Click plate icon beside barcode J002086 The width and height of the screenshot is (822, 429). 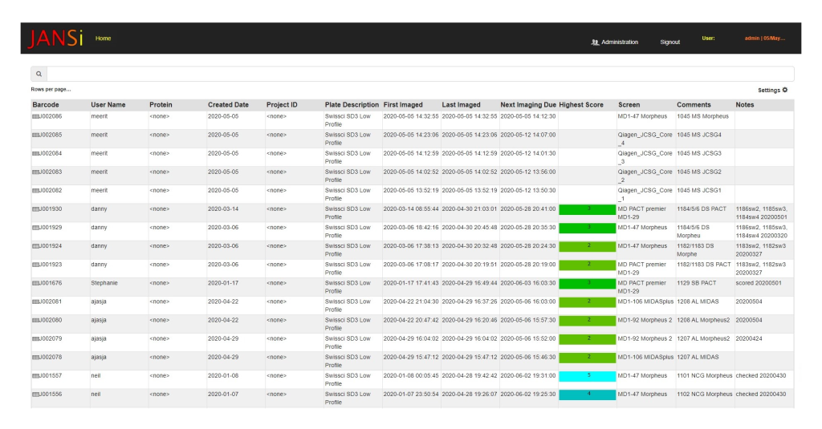(x=35, y=116)
